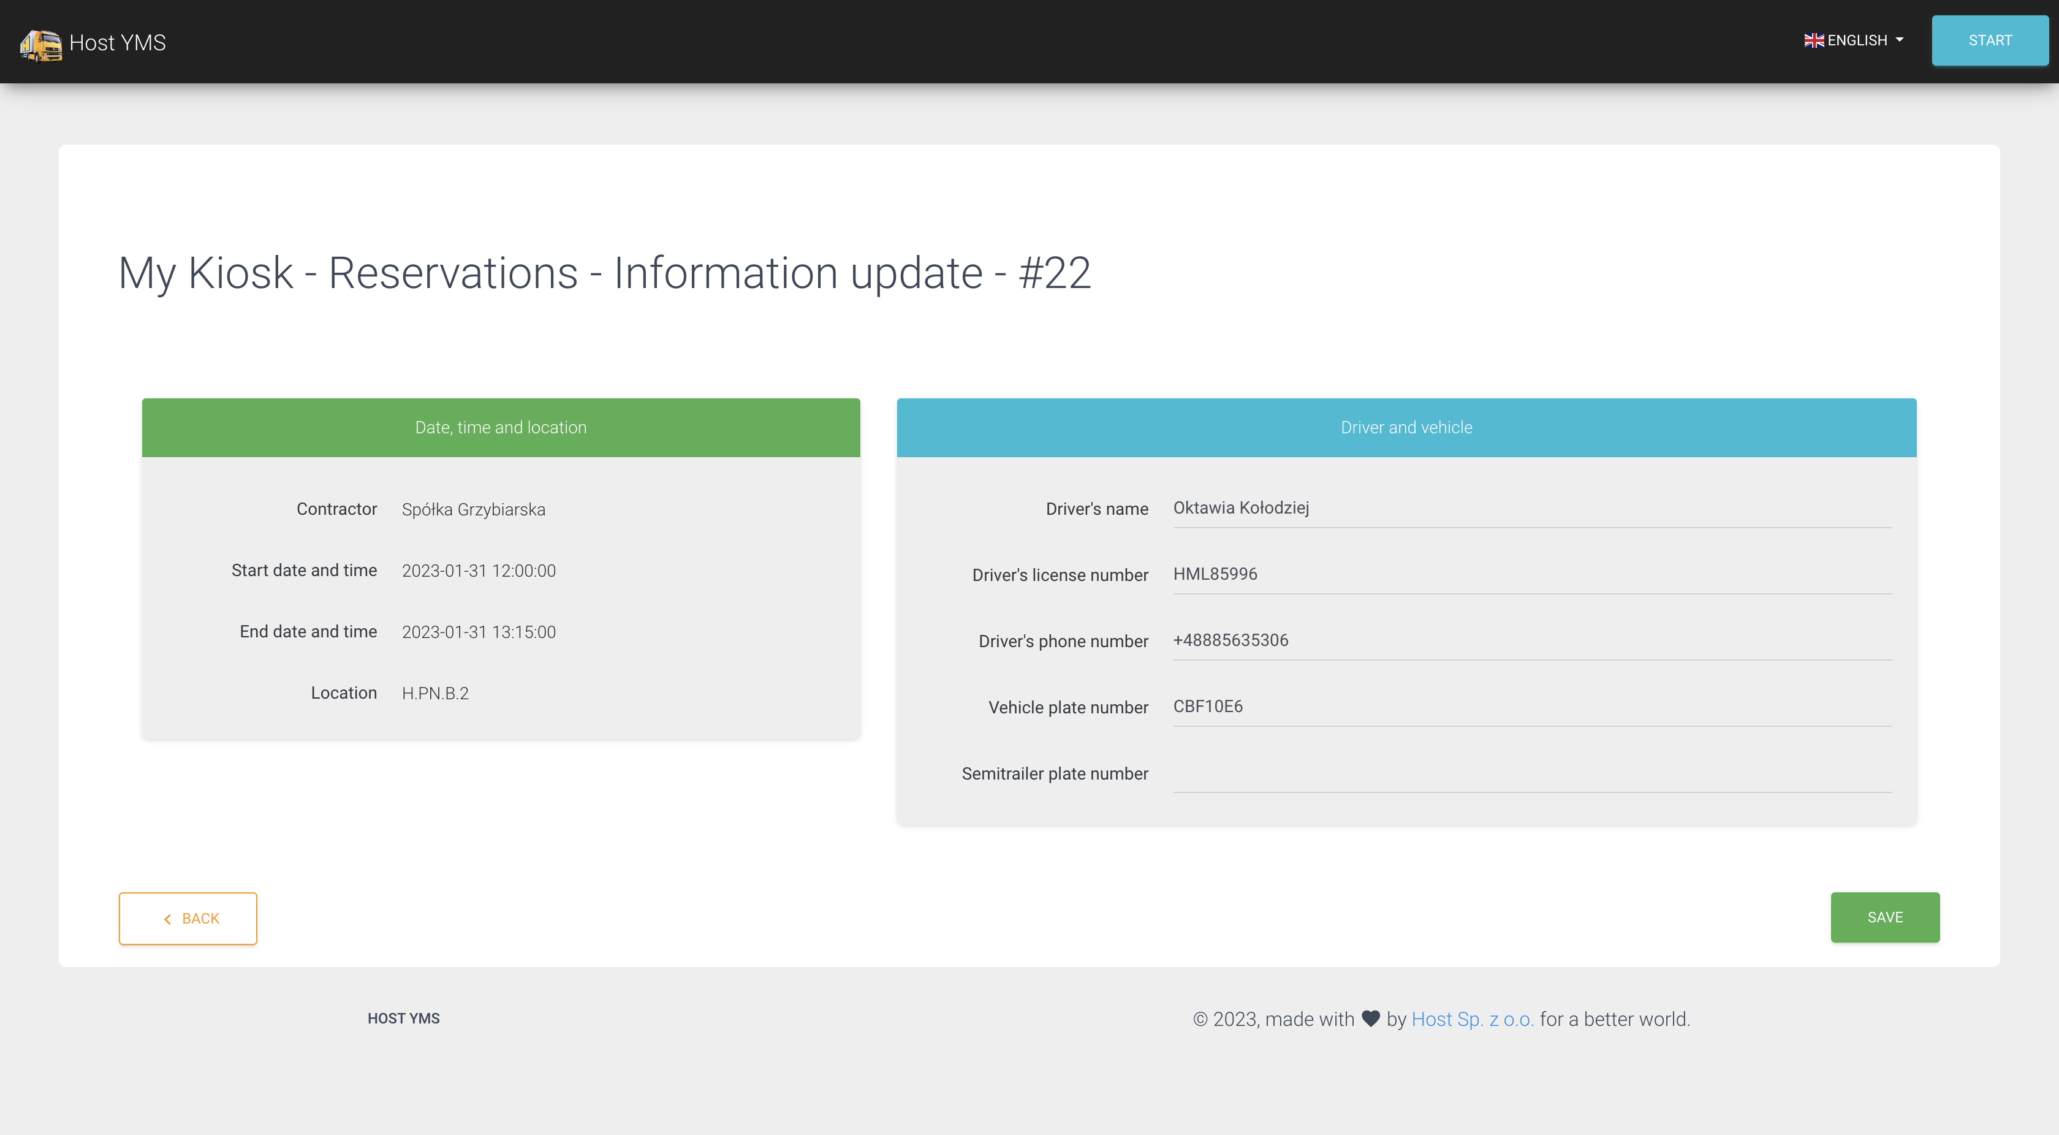
Task: Click the Host YMS brand title text
Action: [118, 43]
